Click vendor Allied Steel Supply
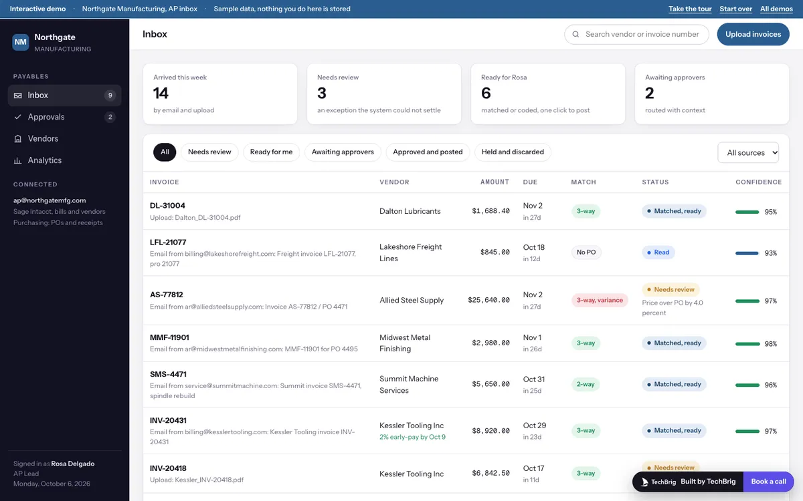 (412, 301)
